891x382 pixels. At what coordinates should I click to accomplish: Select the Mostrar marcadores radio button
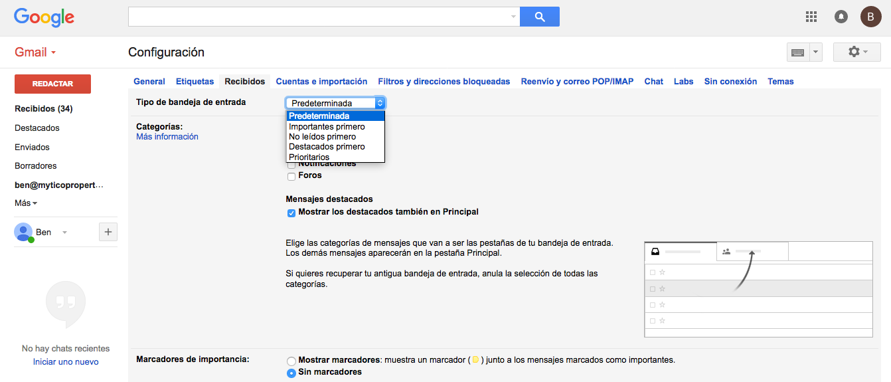pos(291,361)
